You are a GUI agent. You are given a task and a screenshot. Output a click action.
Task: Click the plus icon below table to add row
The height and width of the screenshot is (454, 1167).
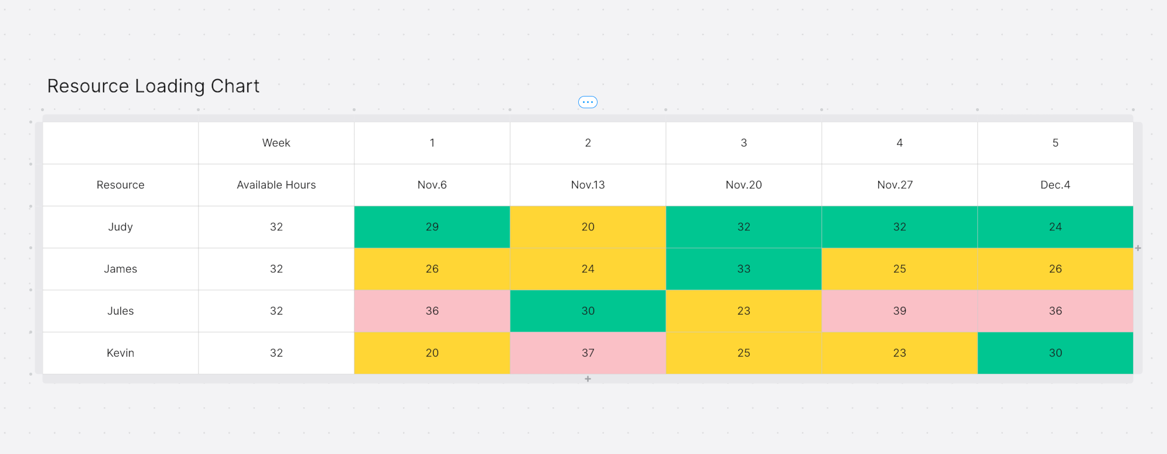(x=588, y=379)
